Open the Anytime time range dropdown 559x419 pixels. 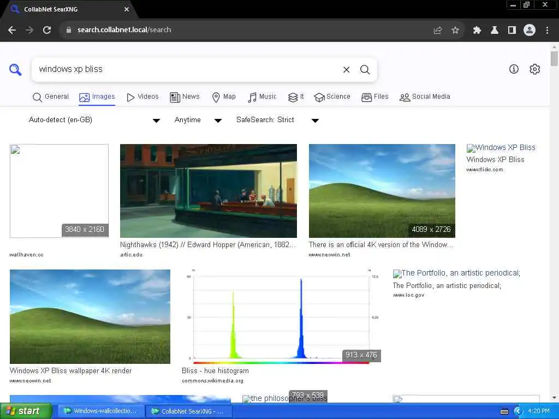(198, 120)
